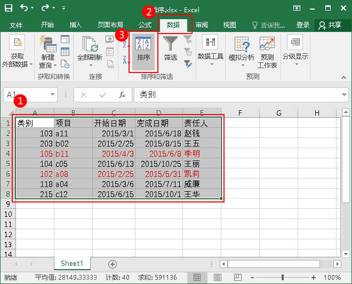This screenshot has height=284, width=352.
Task: Switch to Normal view in status bar
Action: (x=197, y=278)
